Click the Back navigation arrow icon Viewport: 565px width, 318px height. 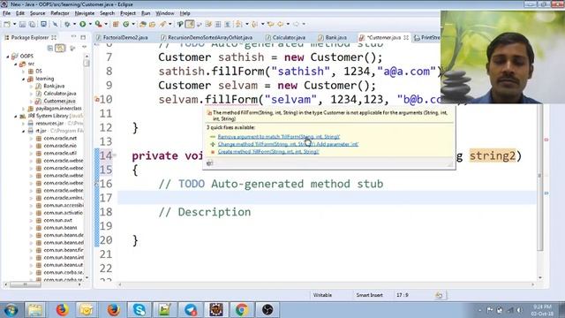281,24
